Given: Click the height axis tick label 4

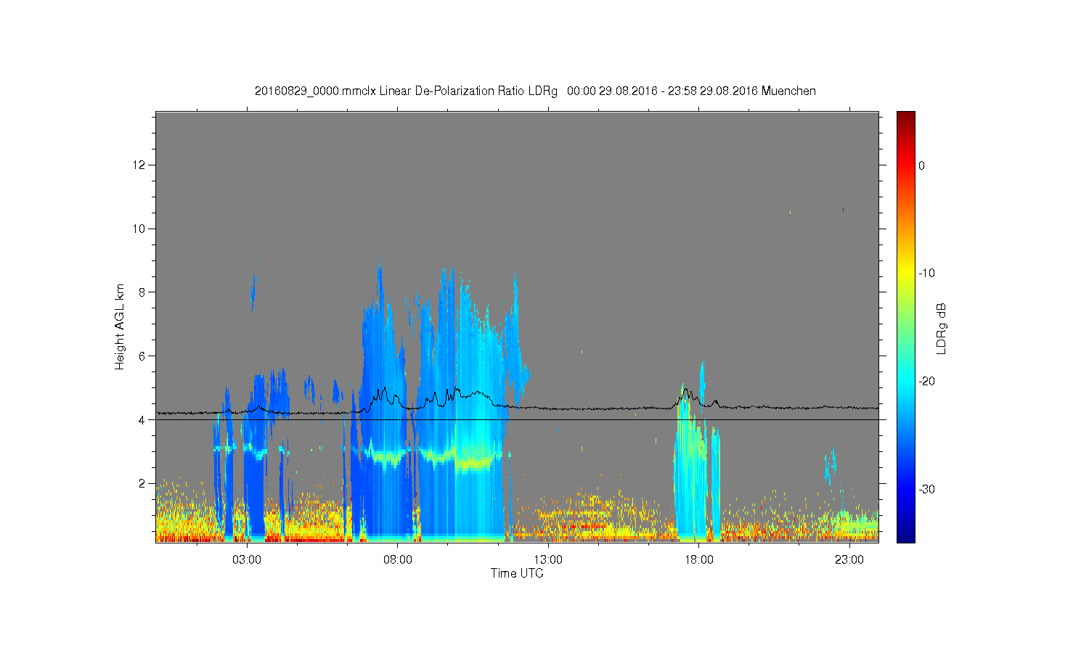Looking at the screenshot, I should click(143, 420).
